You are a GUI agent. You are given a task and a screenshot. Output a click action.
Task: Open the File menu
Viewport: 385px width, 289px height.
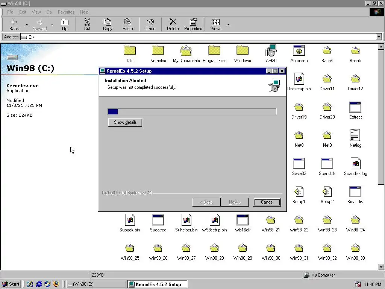pos(10,12)
